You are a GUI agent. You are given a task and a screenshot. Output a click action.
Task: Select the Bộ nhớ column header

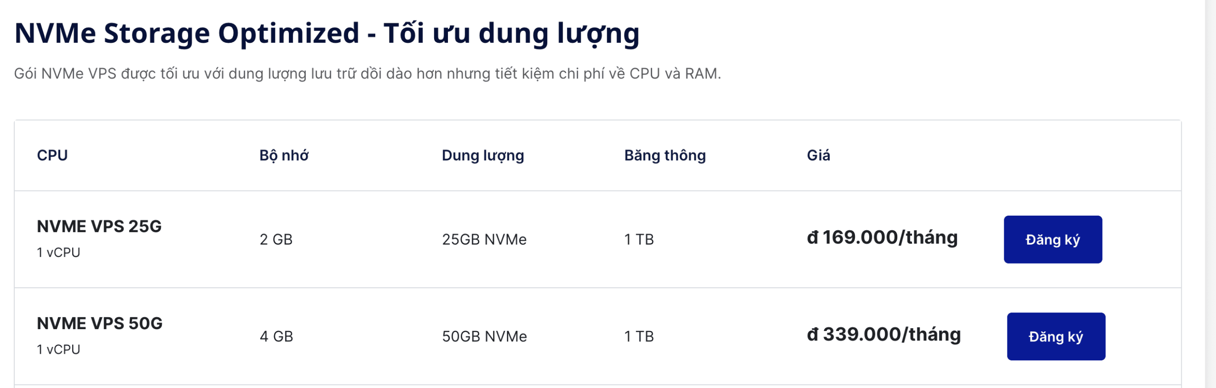284,155
